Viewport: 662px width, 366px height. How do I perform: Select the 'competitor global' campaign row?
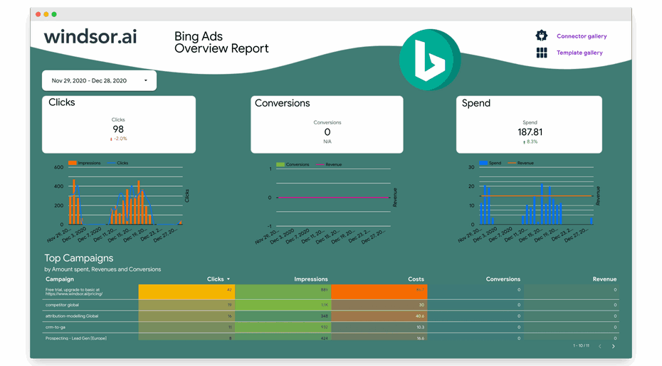[330, 305]
